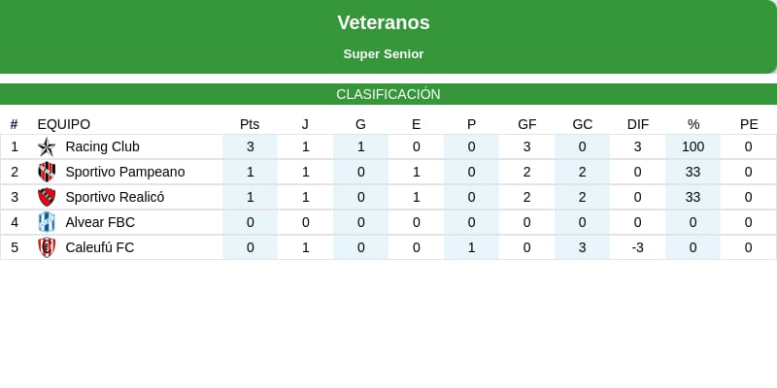This screenshot has height=388, width=777.
Task: Click the Alvear FBC team crest
Action: [x=47, y=222]
